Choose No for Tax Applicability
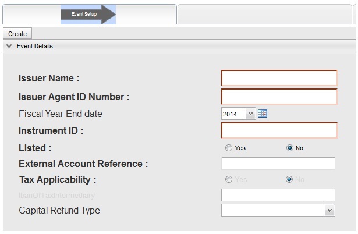The image size is (358, 234). click(290, 179)
